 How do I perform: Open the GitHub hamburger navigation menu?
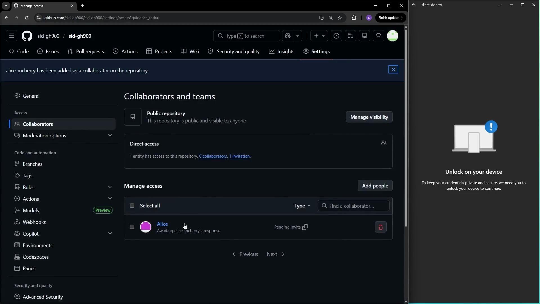tap(12, 36)
